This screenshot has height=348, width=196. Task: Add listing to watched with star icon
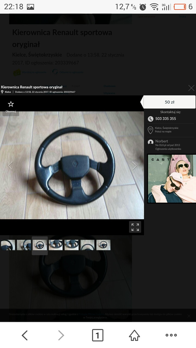point(11,104)
